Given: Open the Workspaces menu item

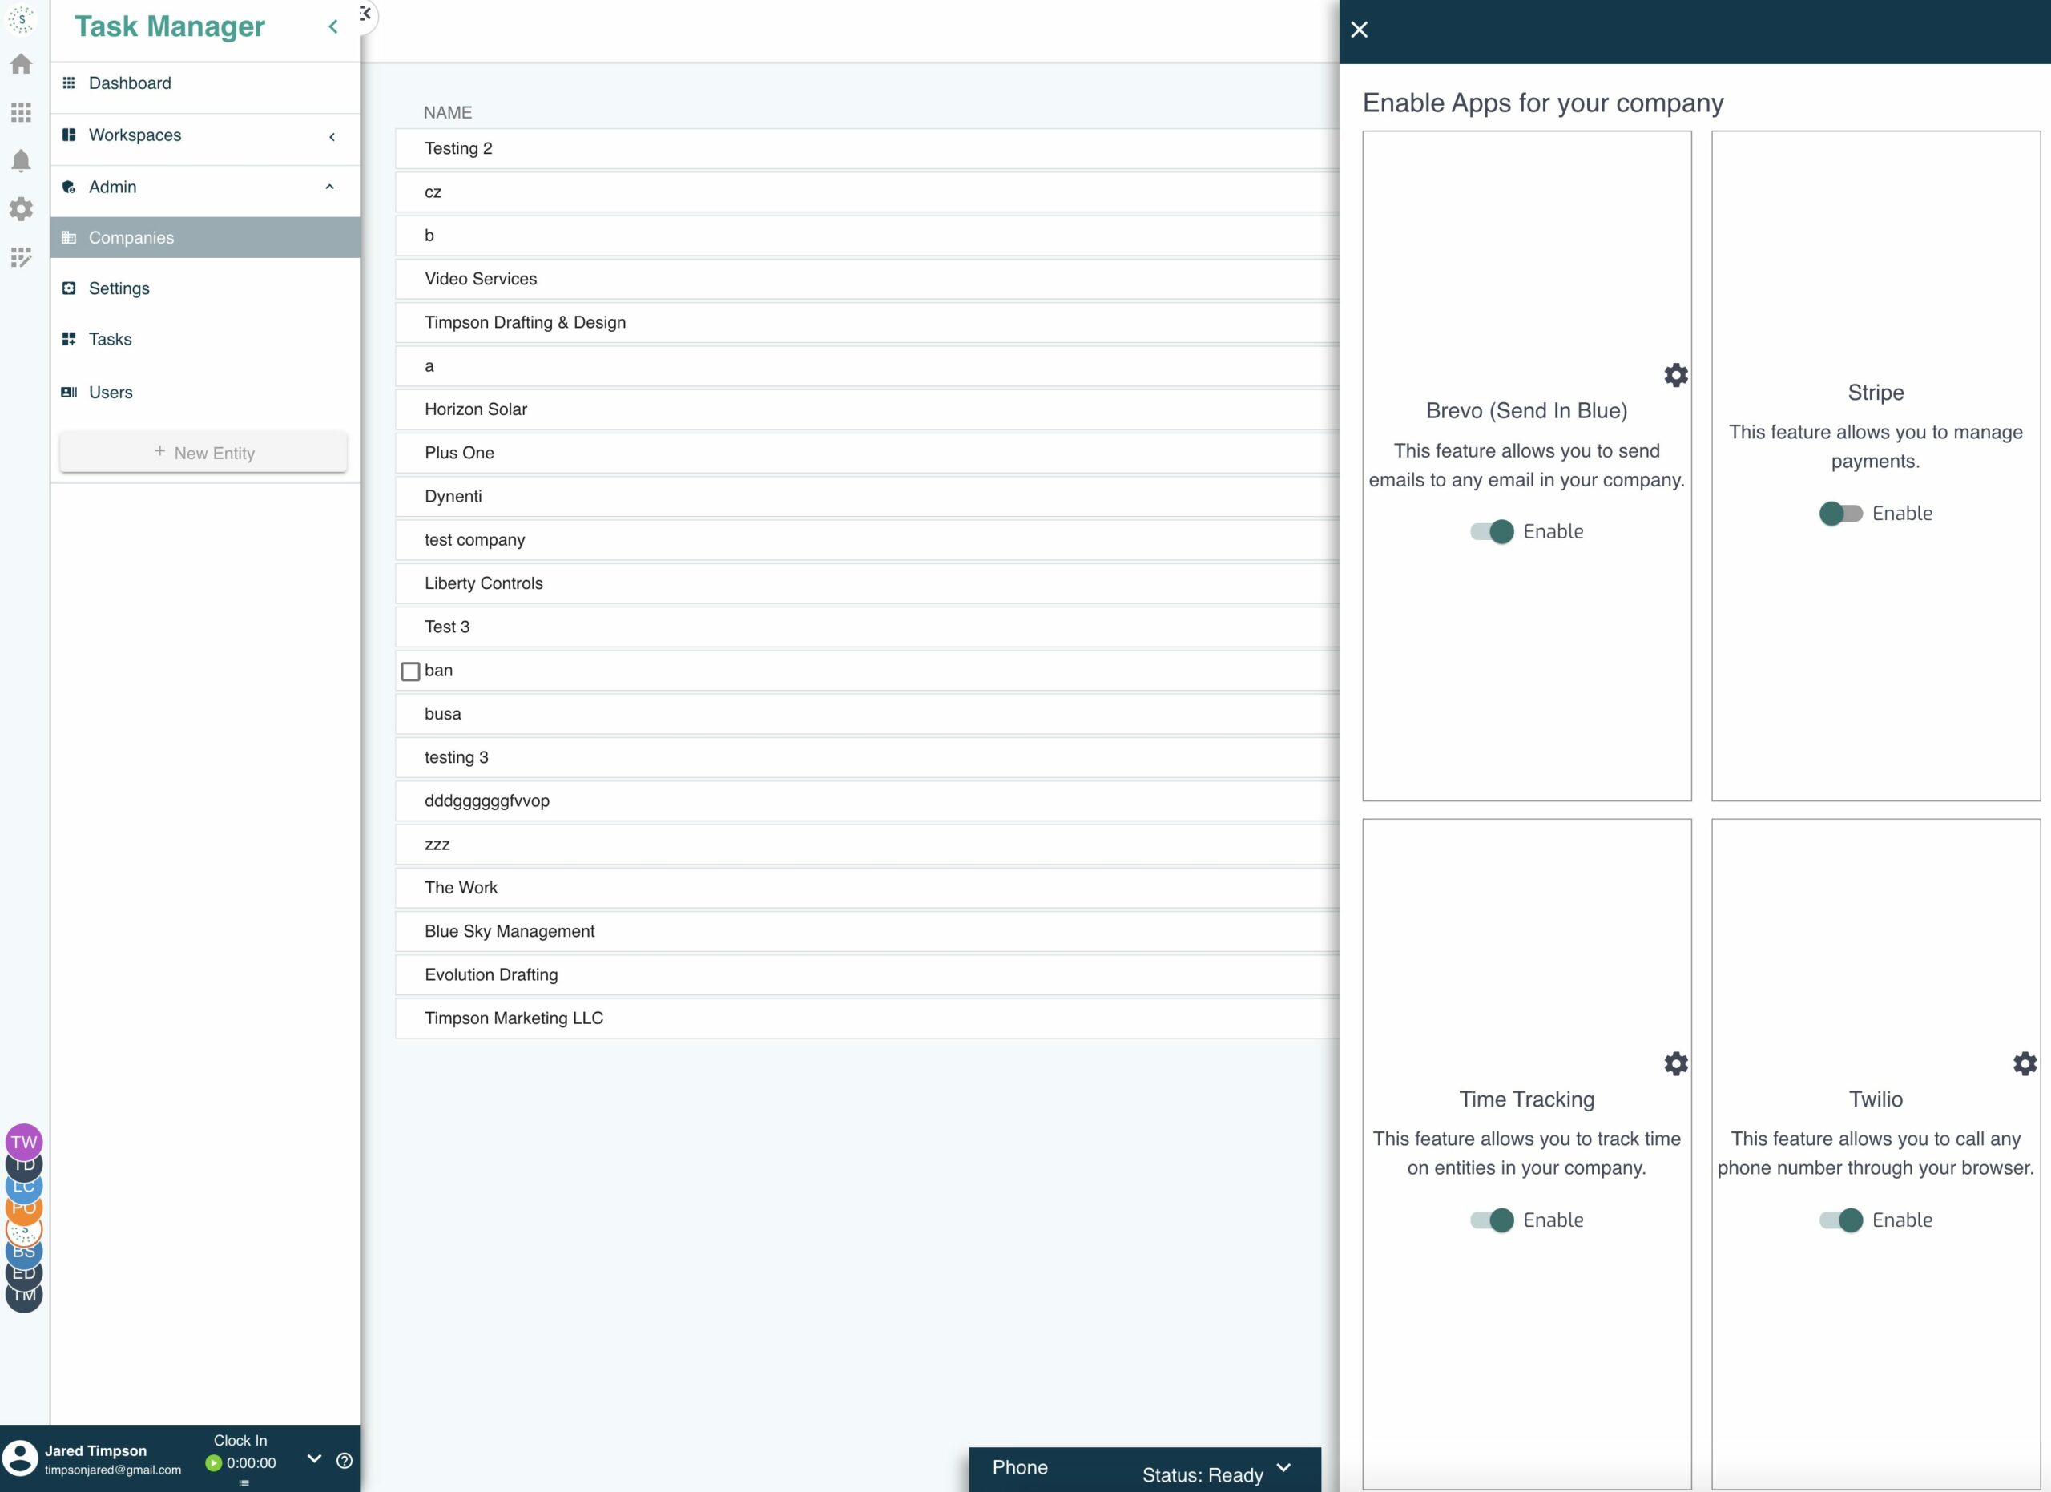Looking at the screenshot, I should [x=205, y=135].
